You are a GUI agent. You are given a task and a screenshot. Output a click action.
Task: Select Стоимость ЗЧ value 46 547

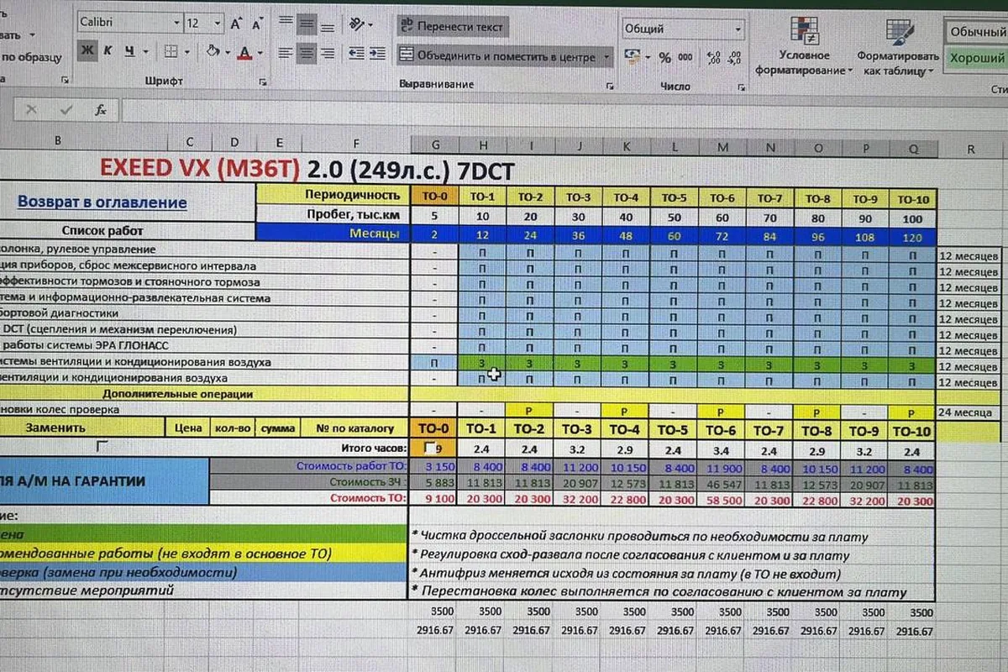[x=722, y=484]
